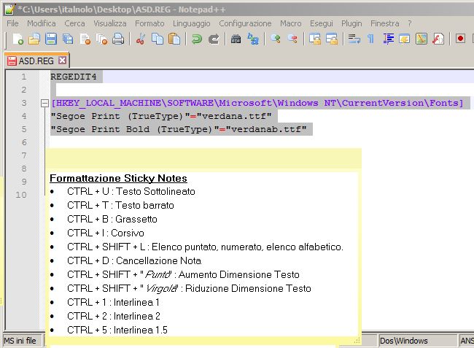This screenshot has height=348, width=474.
Task: Toggle the indent guide icon
Action: [x=388, y=39]
